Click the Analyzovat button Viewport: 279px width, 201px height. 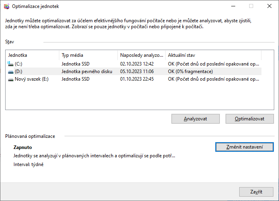click(x=195, y=119)
